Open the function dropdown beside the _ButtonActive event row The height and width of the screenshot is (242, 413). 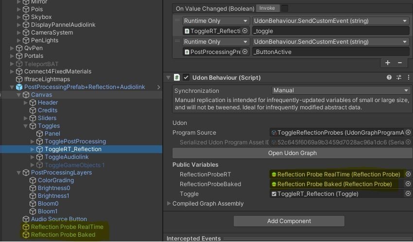tap(330, 42)
